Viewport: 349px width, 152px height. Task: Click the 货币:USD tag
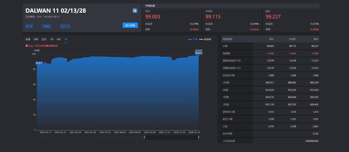(65, 26)
